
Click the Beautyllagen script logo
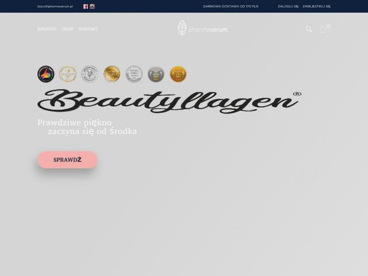pos(169,101)
